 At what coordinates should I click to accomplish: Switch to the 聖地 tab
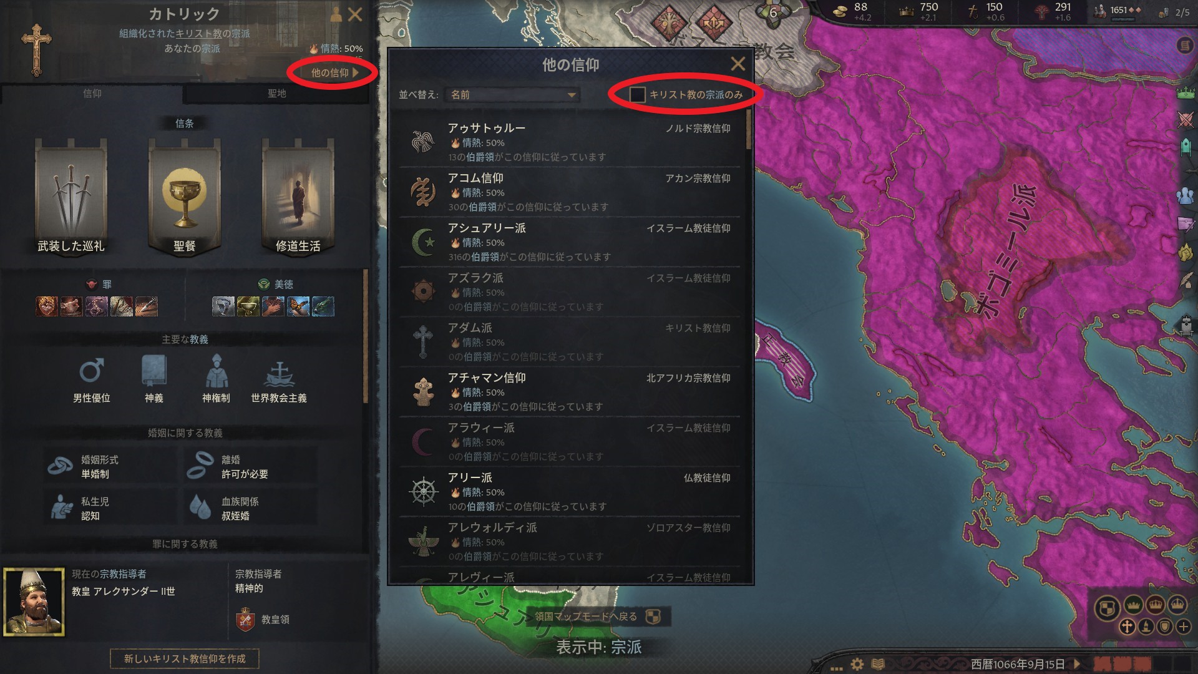click(276, 94)
